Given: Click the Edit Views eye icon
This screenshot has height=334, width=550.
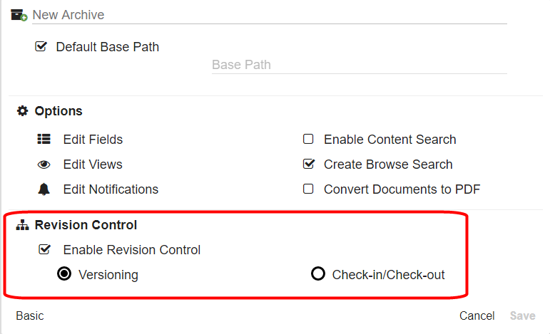Looking at the screenshot, I should (44, 165).
